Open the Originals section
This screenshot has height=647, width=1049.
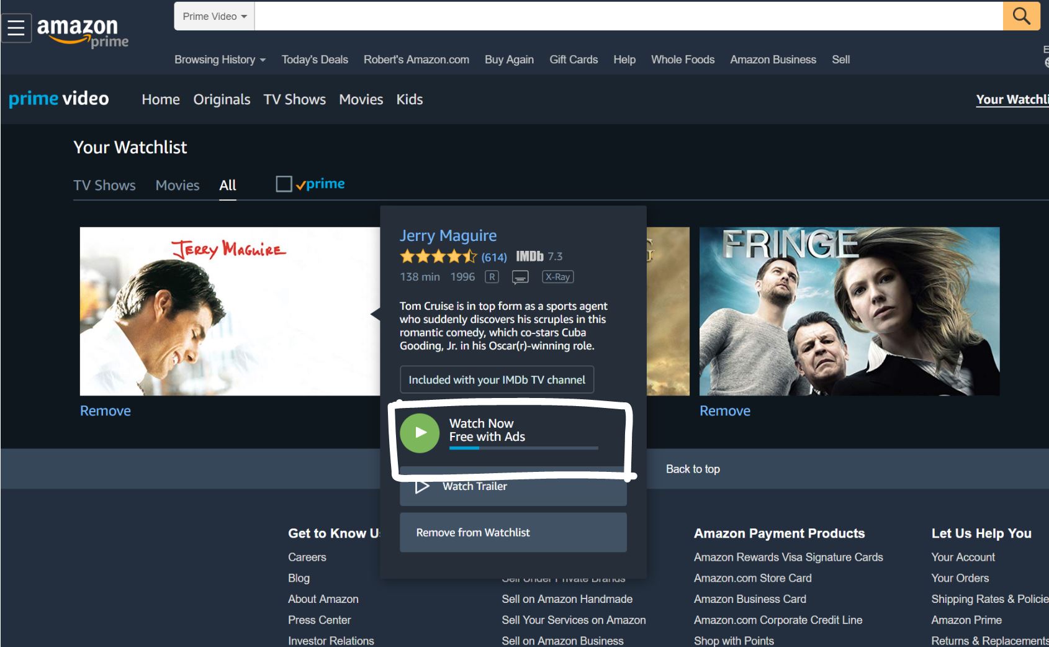tap(222, 99)
